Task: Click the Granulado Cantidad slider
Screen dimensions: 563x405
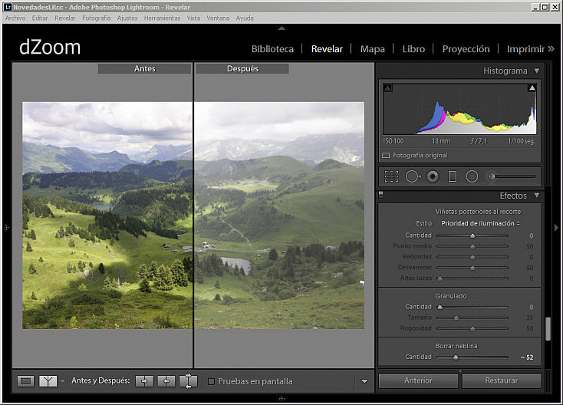Action: click(472, 307)
